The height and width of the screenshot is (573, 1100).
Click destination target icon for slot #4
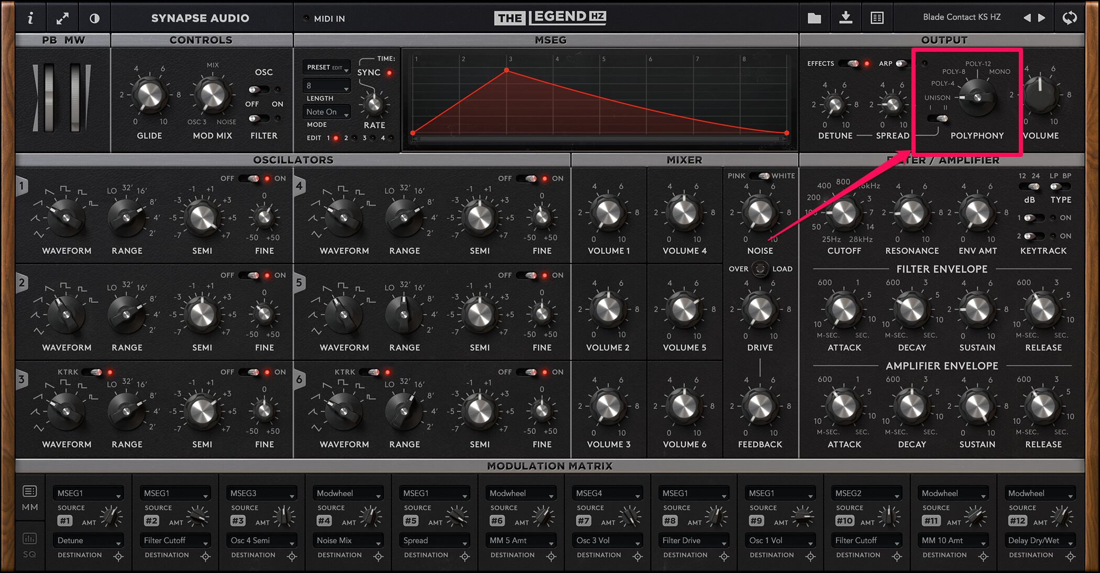tap(378, 556)
